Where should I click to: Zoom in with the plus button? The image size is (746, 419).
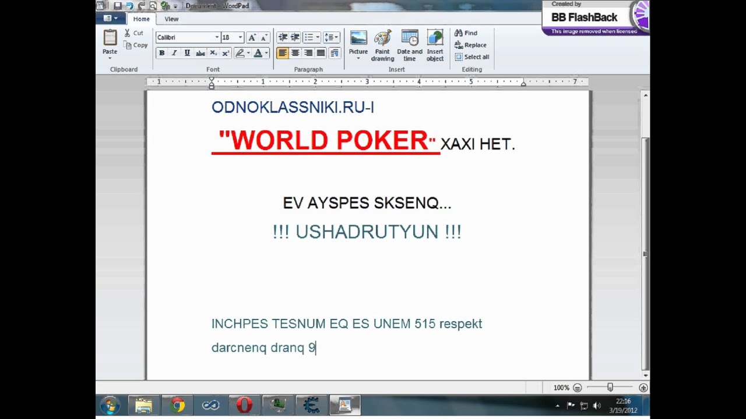[643, 388]
